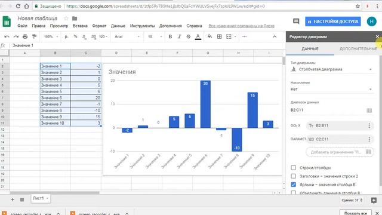Close the chart editor panel
The width and height of the screenshot is (382, 215).
coord(377,36)
